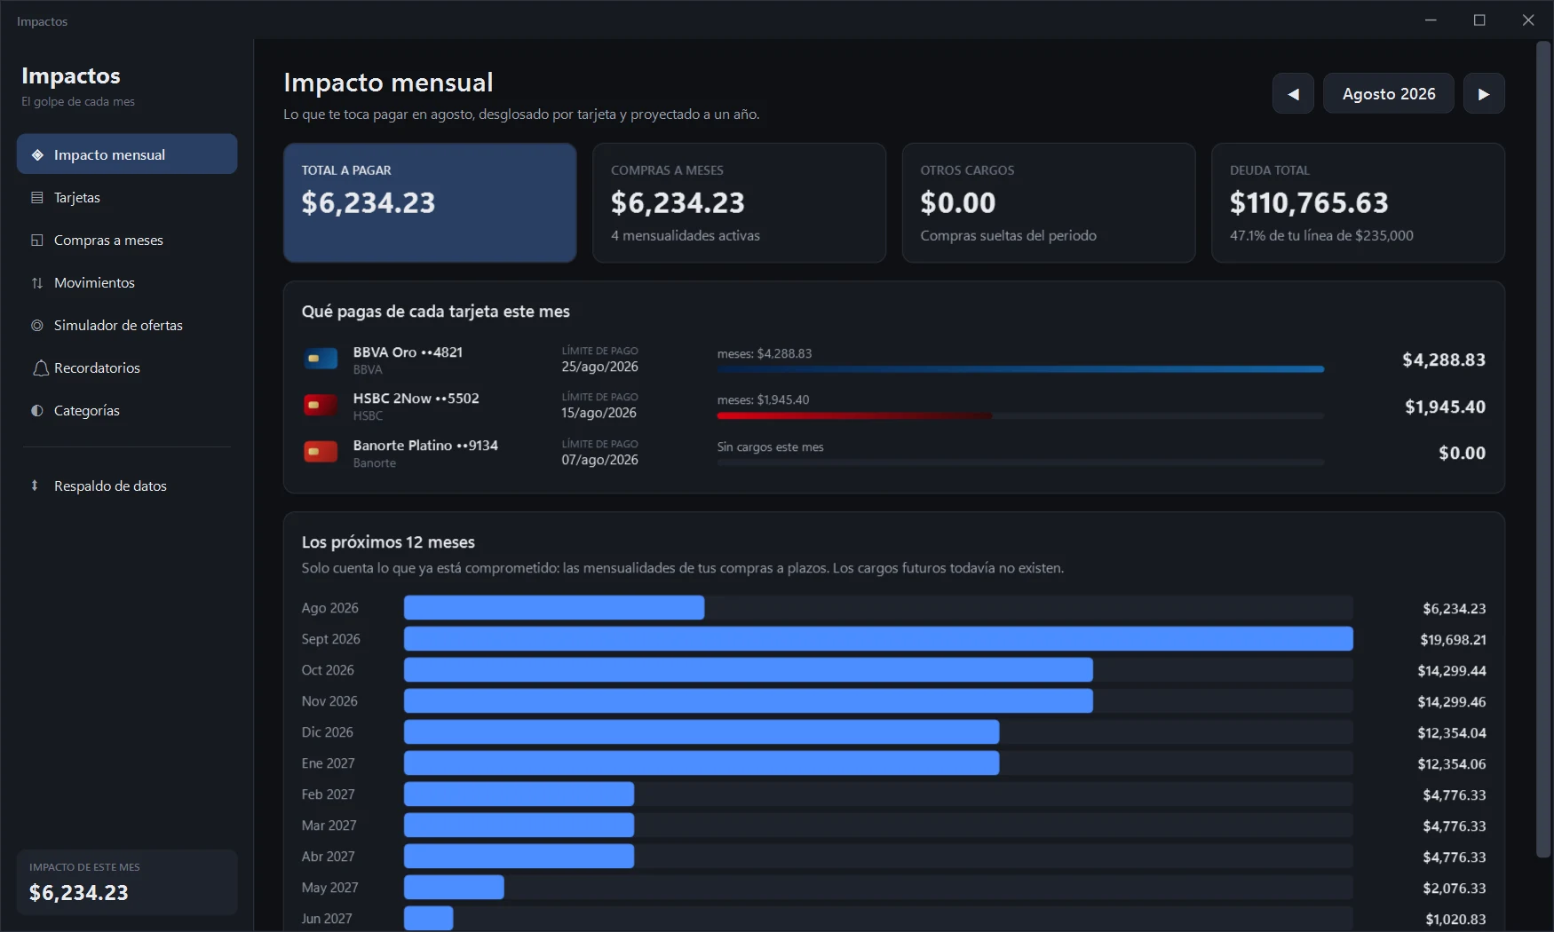This screenshot has width=1554, height=932.
Task: Click the Feb 2027 projection bar
Action: click(x=519, y=794)
